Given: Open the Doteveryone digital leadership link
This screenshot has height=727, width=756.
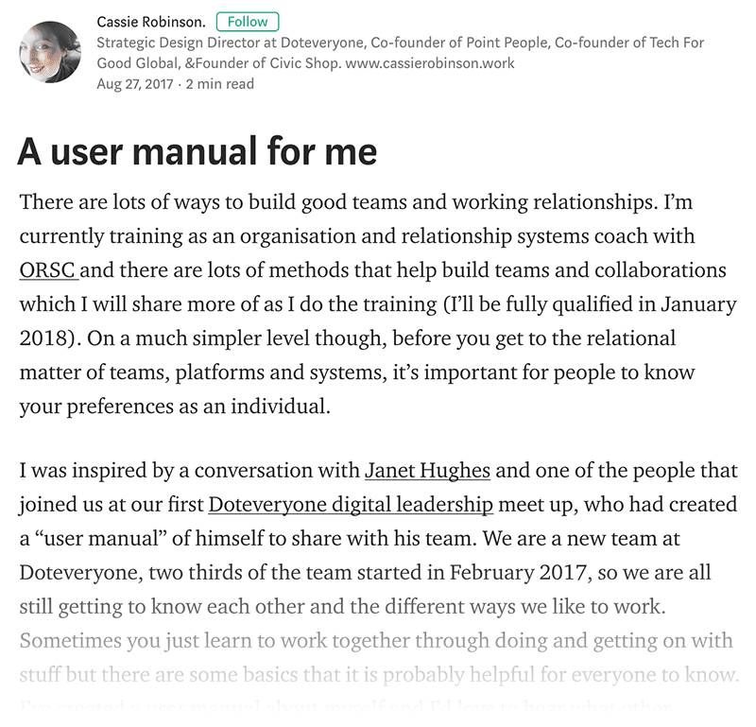Looking at the screenshot, I should click(351, 505).
